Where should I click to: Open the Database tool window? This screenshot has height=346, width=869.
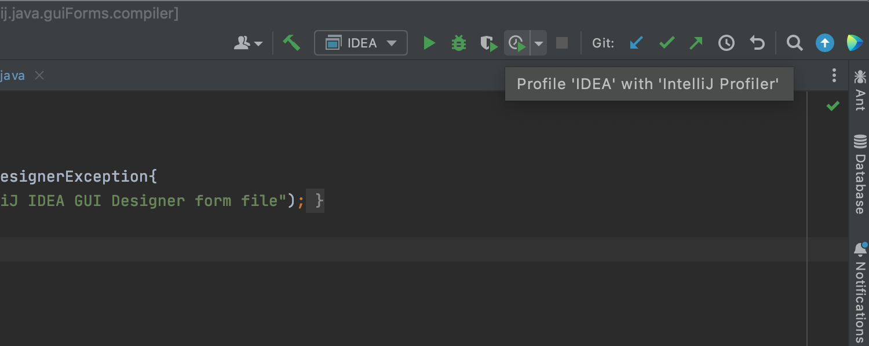[860, 174]
